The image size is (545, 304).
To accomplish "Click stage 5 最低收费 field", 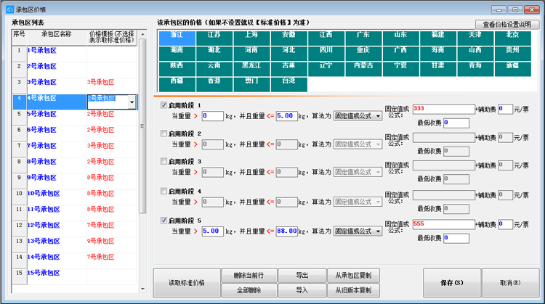I will point(456,238).
